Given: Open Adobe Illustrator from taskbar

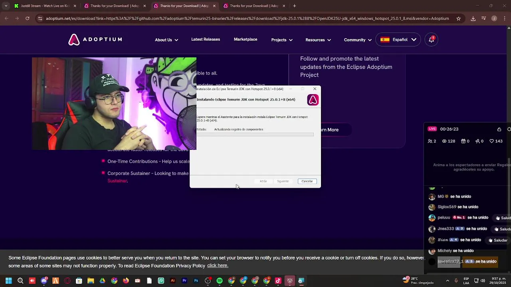Looking at the screenshot, I should (173, 281).
